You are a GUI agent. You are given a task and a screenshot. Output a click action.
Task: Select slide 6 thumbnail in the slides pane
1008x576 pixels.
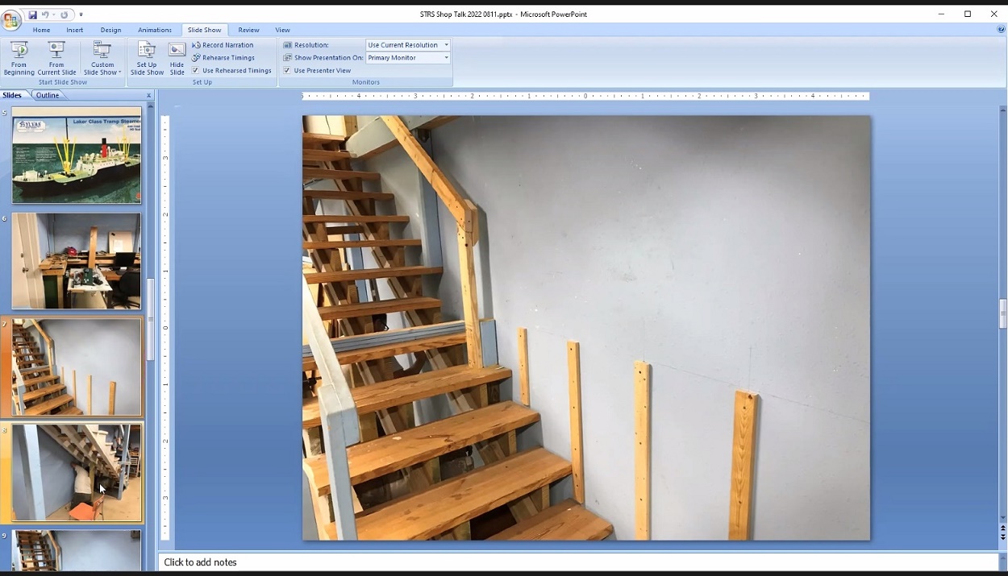75,261
